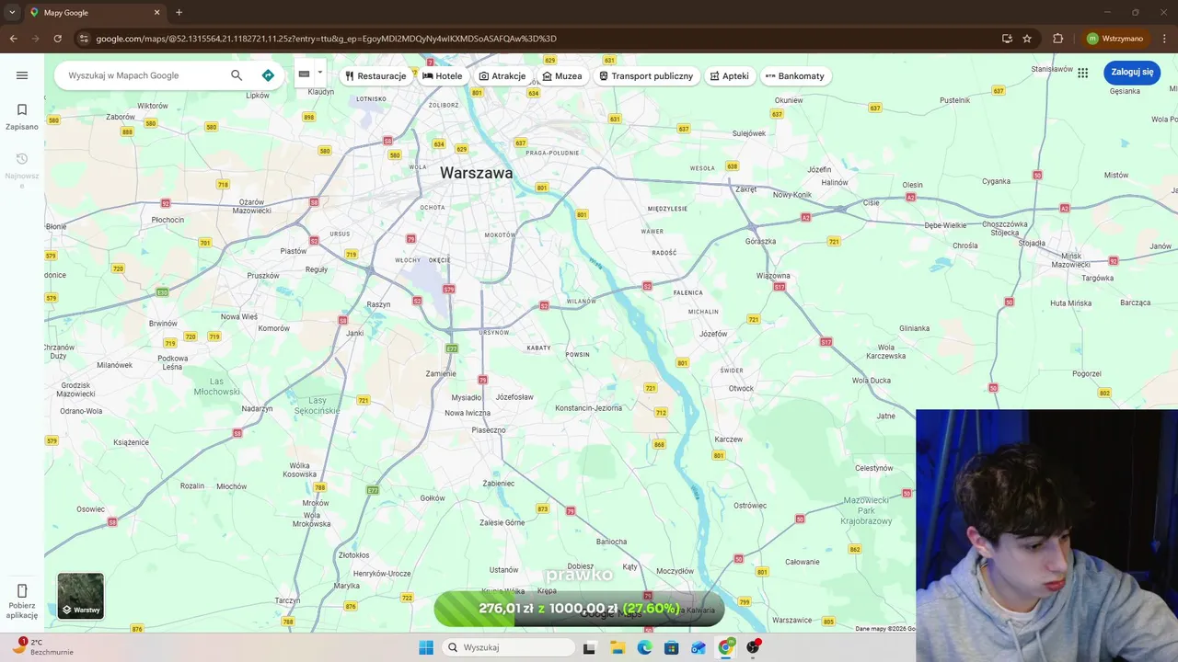Open Task View on the taskbar

click(x=589, y=647)
